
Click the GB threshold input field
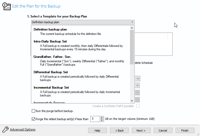[x=95, y=119]
